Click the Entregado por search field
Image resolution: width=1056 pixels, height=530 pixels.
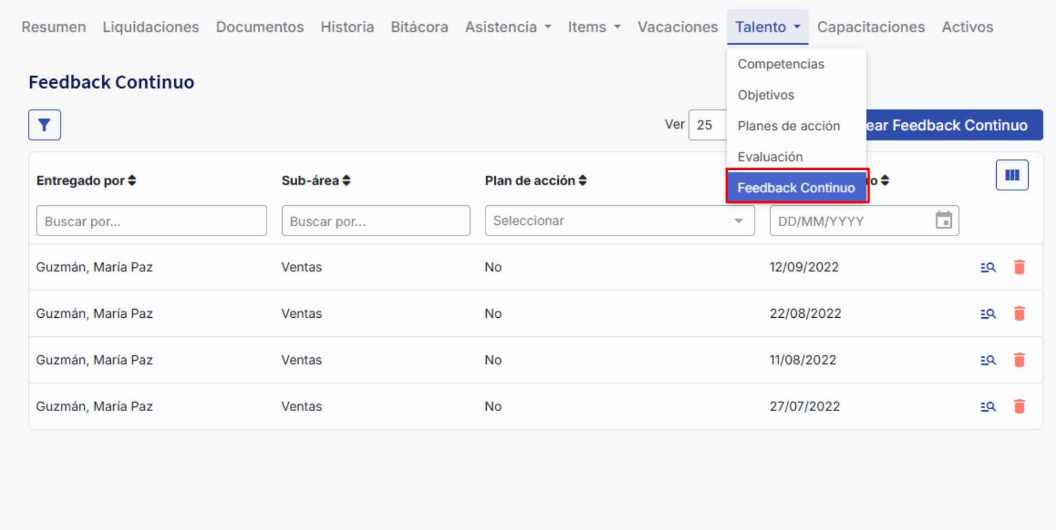(x=152, y=221)
